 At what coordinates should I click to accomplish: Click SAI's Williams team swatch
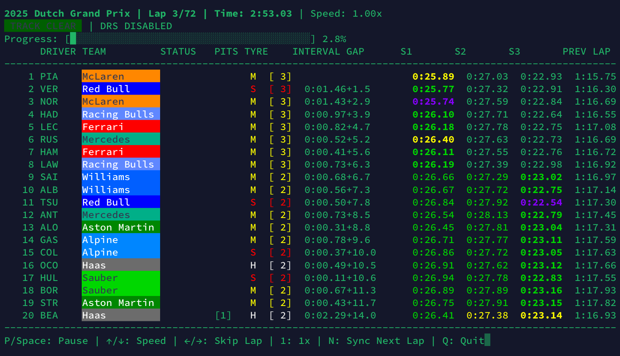(121, 176)
